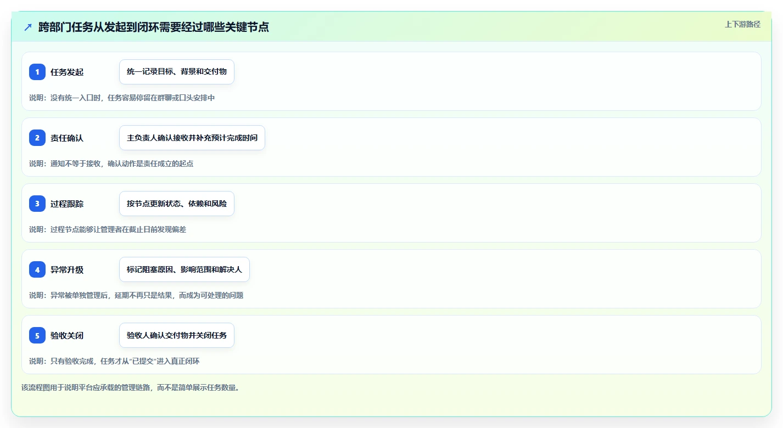This screenshot has height=428, width=783.
Task: Click the number 2 step badge
Action: point(37,138)
